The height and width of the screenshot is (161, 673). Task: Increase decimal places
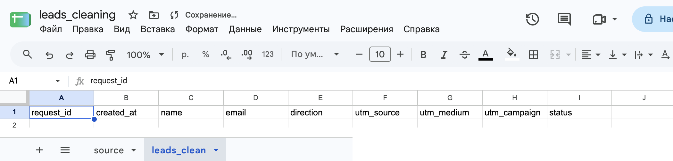pos(247,55)
